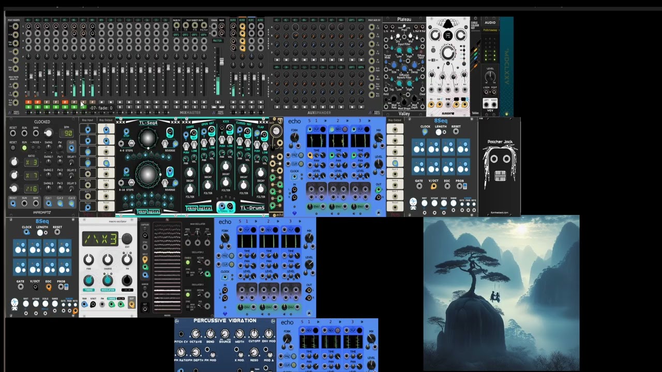Click the BPM display showing 90 on Clocked
This screenshot has width=662, height=372.
tap(68, 133)
